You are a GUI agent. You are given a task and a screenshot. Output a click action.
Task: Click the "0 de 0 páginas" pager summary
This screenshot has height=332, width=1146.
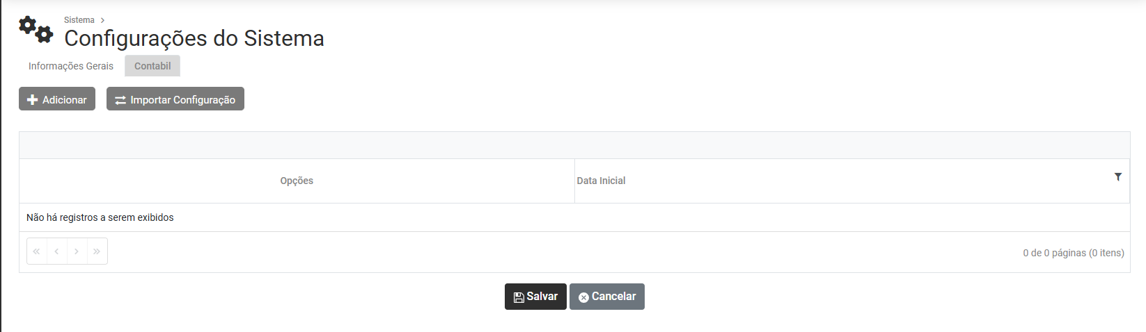(x=1073, y=253)
